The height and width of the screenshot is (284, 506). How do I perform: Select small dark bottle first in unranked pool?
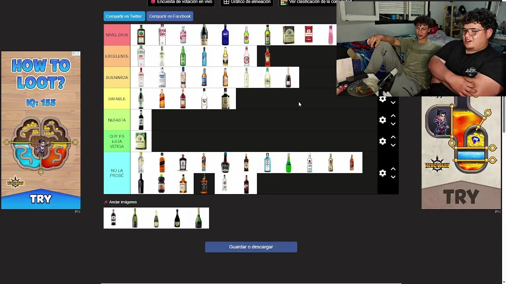tap(114, 218)
